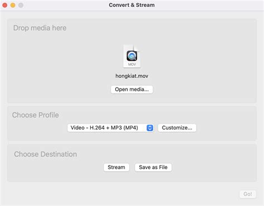Click the gray disabled zoom window button
Image resolution: width=264 pixels, height=206 pixels.
point(21,5)
